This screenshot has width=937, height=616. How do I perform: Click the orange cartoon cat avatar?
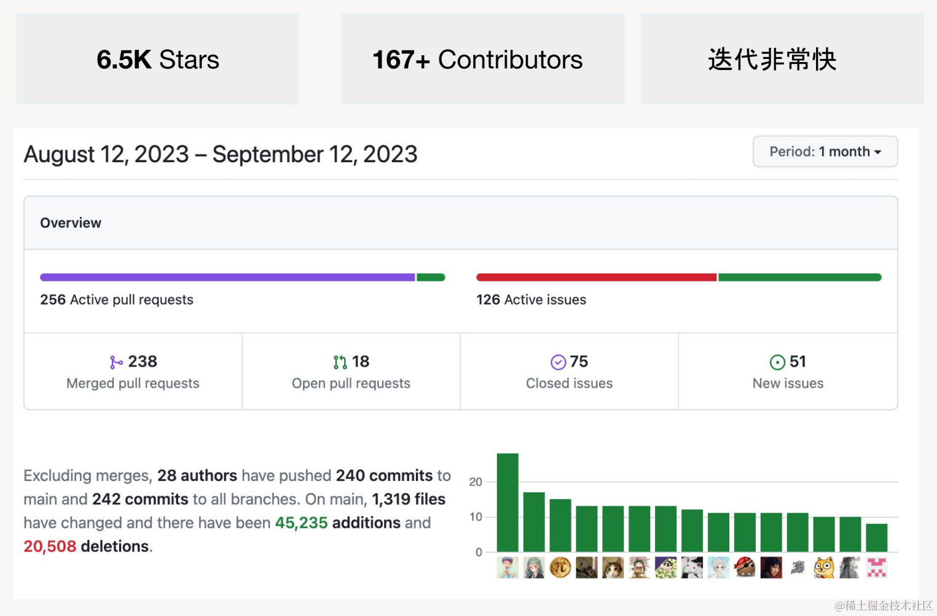[x=824, y=567]
